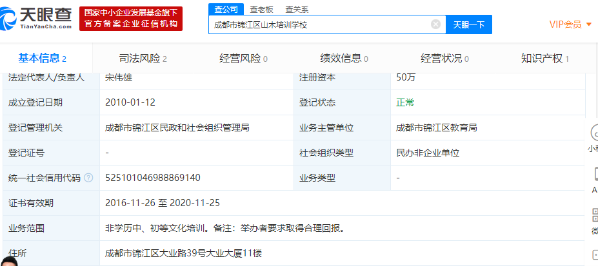Image resolution: width=598 pixels, height=266 pixels.
Task: Click the 业务主管单位 label
Action: pyautogui.click(x=326, y=128)
